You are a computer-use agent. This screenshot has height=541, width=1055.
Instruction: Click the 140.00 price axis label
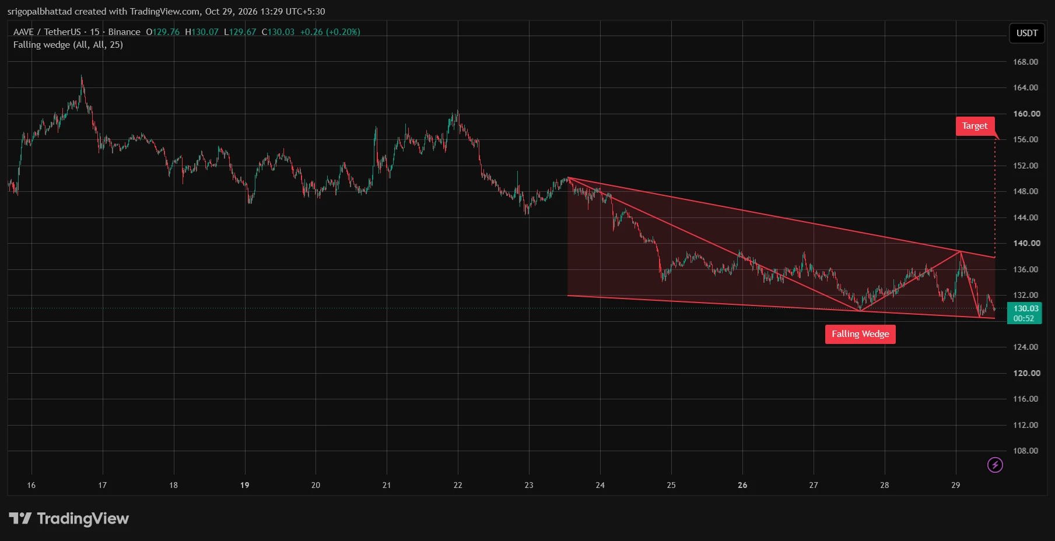point(1026,243)
